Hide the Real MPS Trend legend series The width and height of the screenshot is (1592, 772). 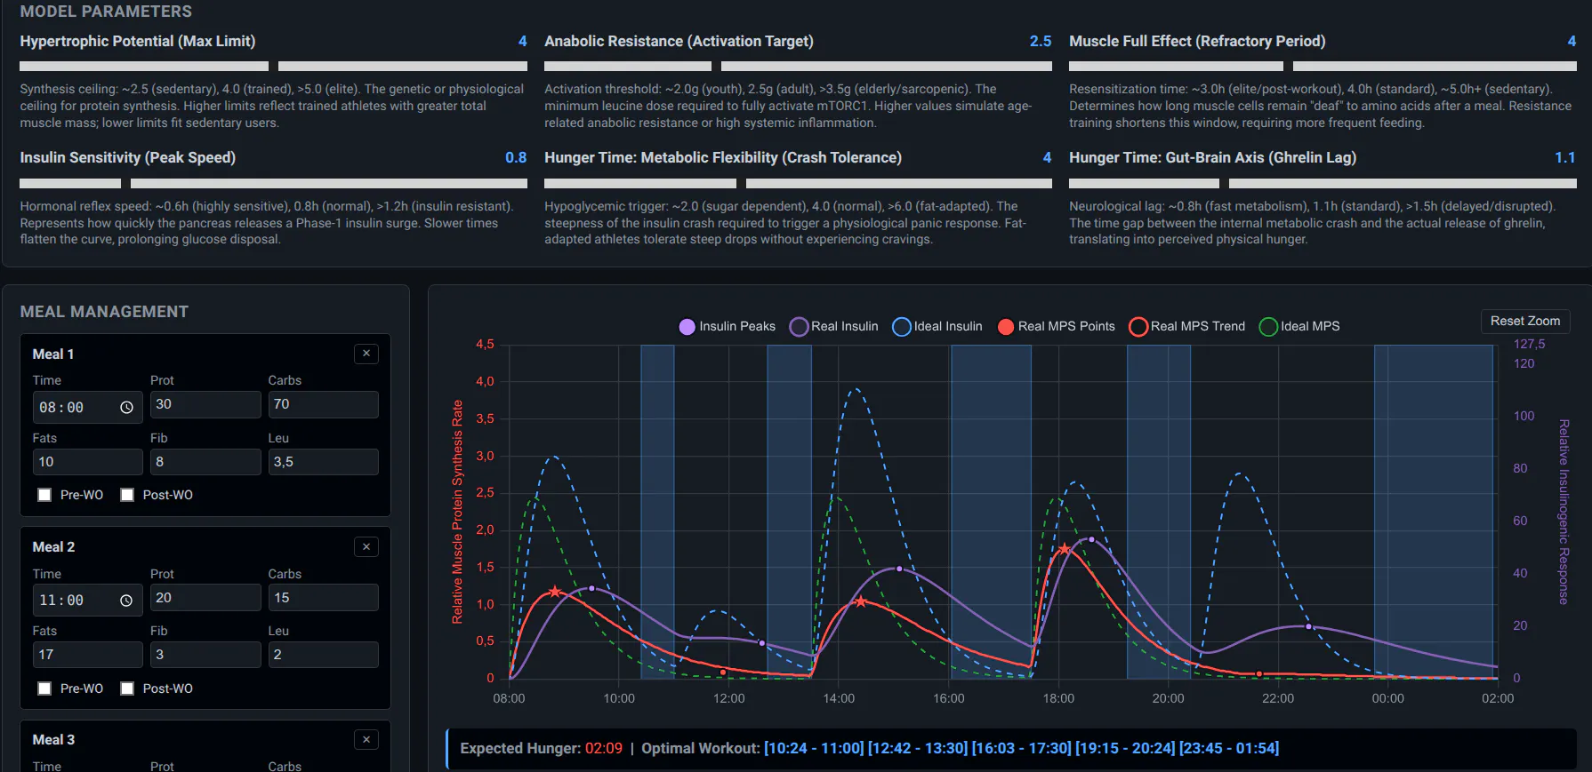[1187, 326]
